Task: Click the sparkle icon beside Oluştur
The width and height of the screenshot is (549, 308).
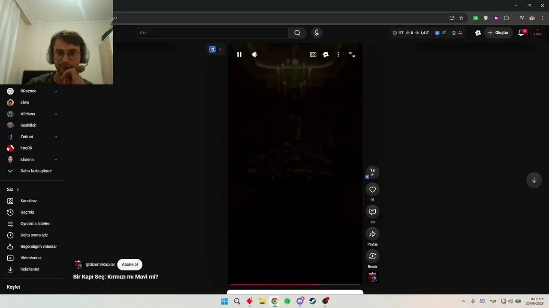Action: [478, 33]
